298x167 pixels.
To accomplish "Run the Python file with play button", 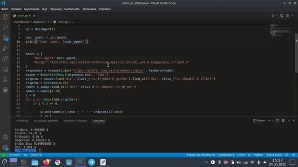I will (x=273, y=16).
